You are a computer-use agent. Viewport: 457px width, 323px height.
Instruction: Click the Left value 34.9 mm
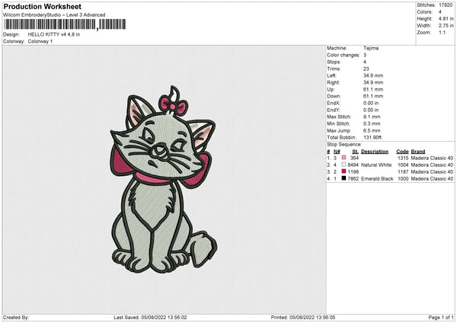coord(373,75)
